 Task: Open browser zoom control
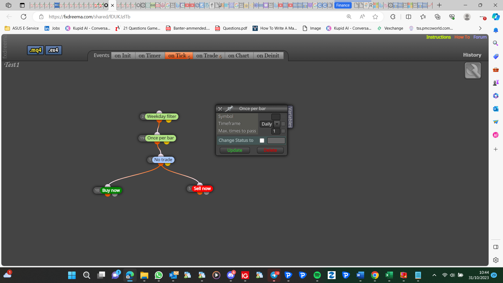pyautogui.click(x=349, y=17)
